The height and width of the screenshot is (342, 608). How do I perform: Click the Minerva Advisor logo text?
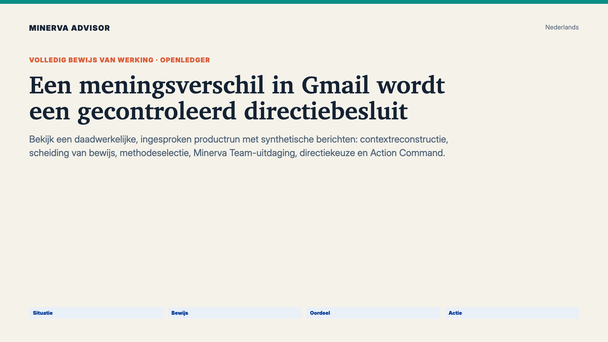pyautogui.click(x=69, y=28)
